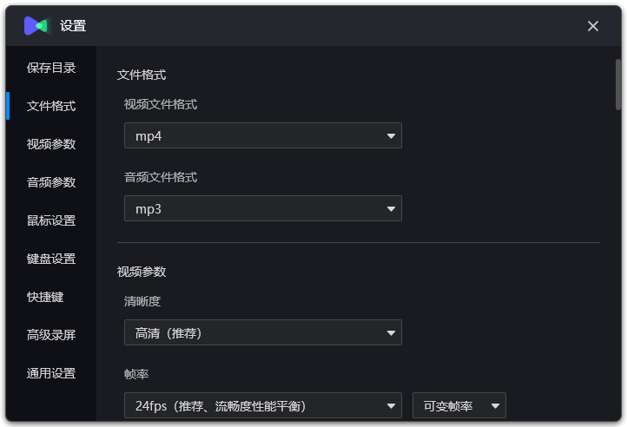
Task: Click the arrow on the 高清 combo box
Action: point(392,333)
